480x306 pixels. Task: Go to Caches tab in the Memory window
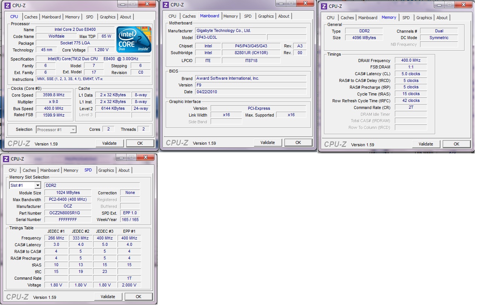(347, 18)
